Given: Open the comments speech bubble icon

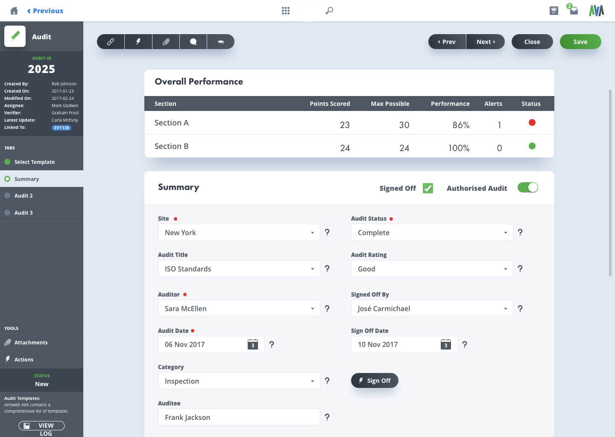Looking at the screenshot, I should point(193,42).
